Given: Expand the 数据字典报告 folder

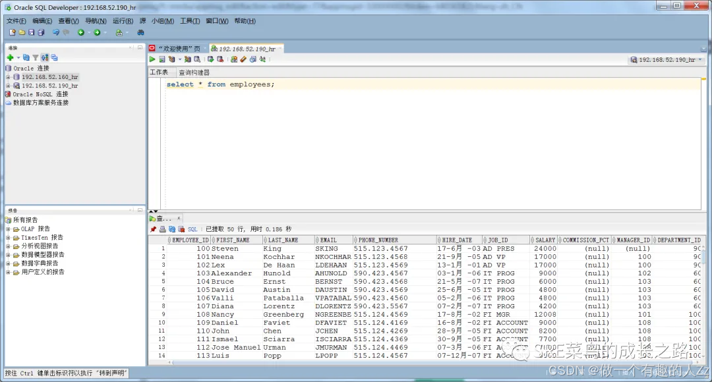Looking at the screenshot, I should 8,263.
